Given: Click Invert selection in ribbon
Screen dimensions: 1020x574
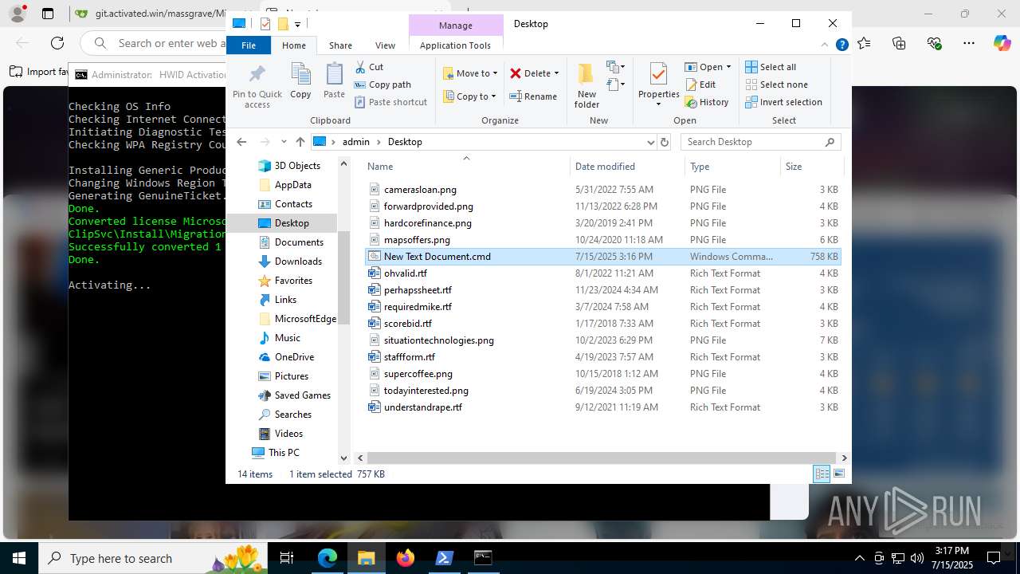Looking at the screenshot, I should point(783,102).
